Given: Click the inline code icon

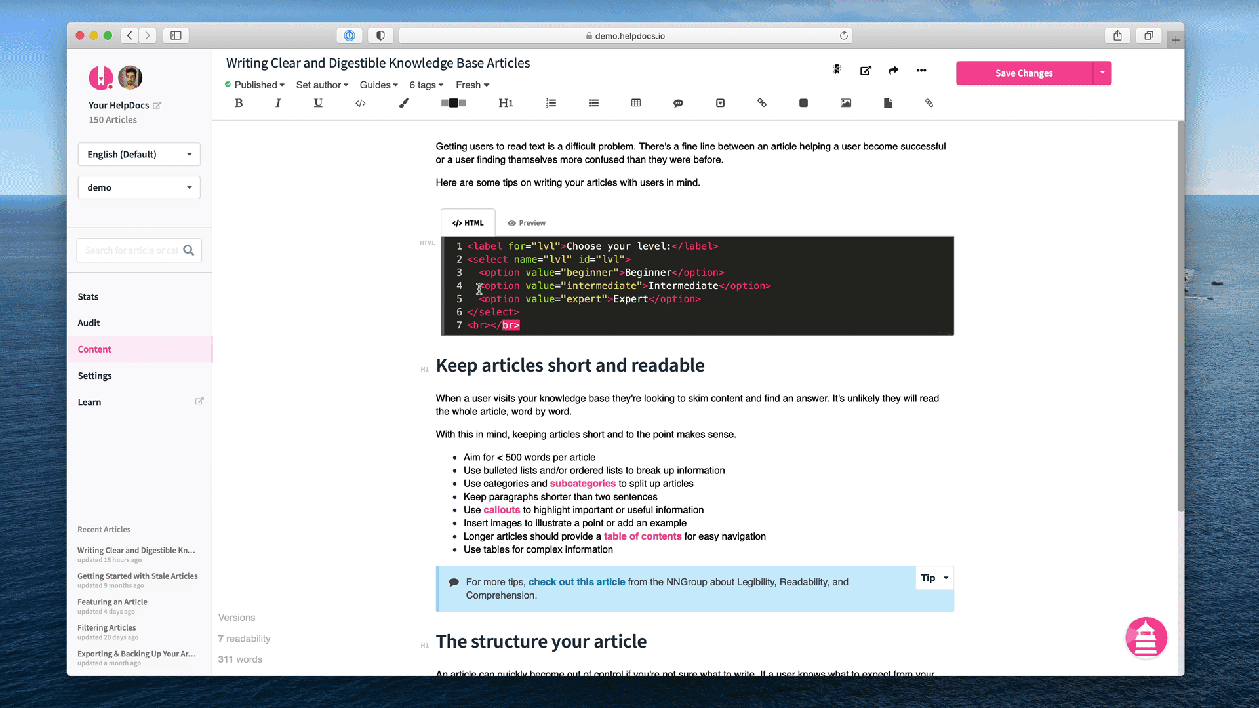Looking at the screenshot, I should 361,103.
